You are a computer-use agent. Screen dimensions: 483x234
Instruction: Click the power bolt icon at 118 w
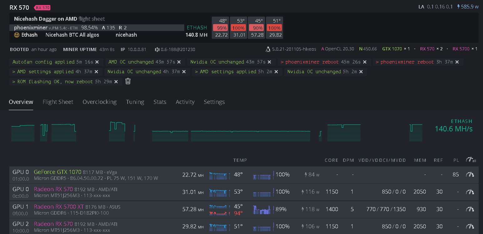tap(303, 209)
